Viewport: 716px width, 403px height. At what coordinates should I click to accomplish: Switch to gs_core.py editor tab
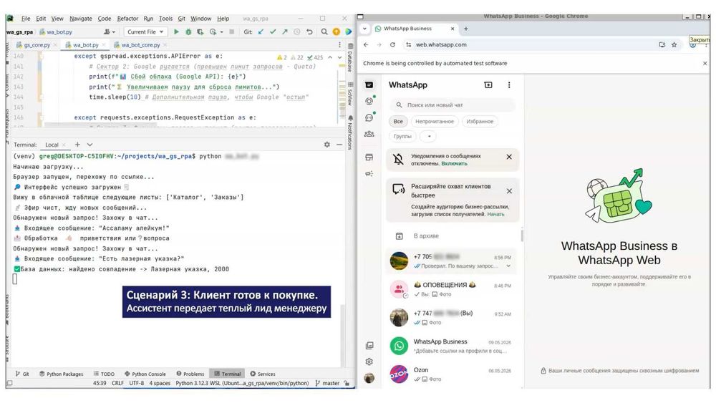click(x=36, y=45)
